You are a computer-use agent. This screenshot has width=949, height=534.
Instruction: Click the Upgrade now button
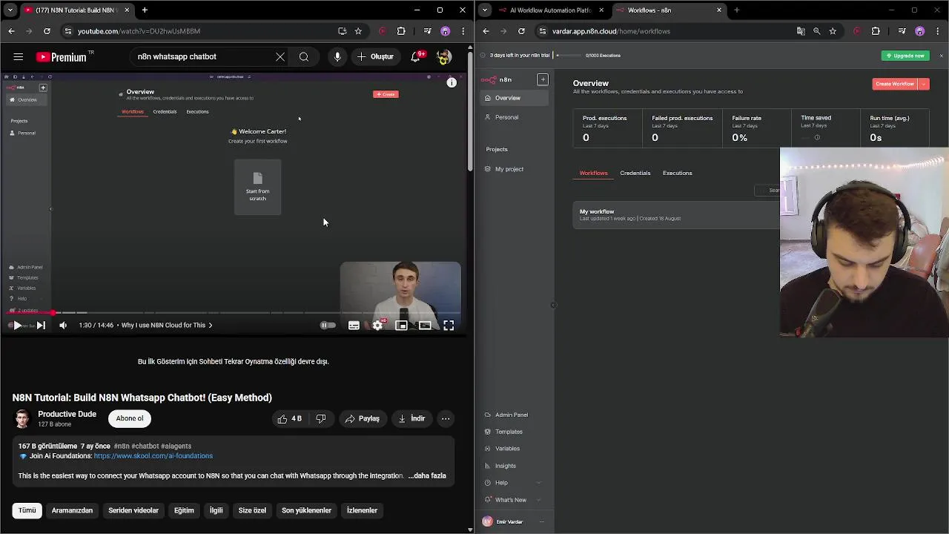[x=905, y=56]
